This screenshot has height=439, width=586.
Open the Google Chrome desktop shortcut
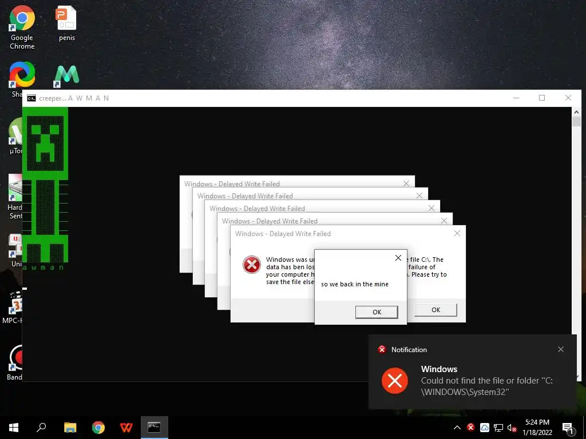22,28
